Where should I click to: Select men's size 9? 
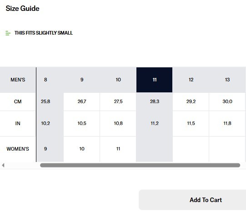pyautogui.click(x=82, y=80)
